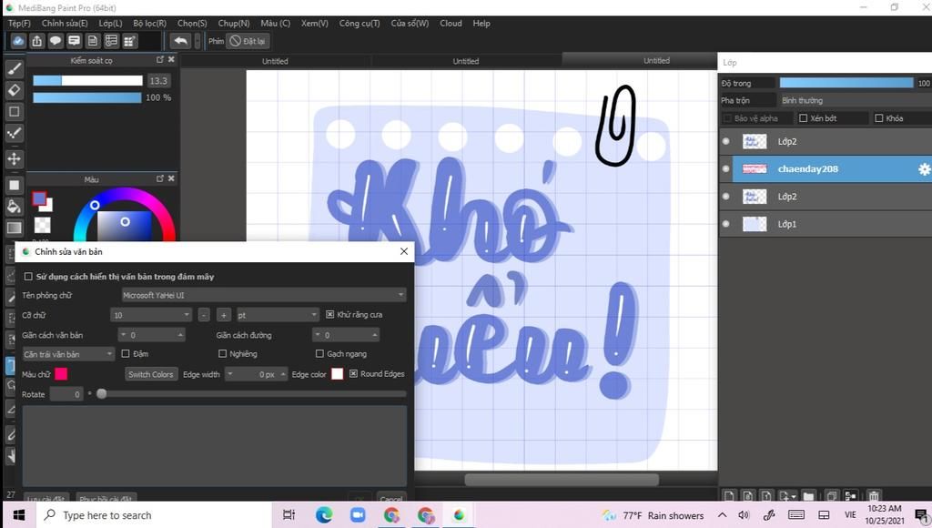Click the delete layer trash icon
The height and width of the screenshot is (528, 932).
click(873, 495)
